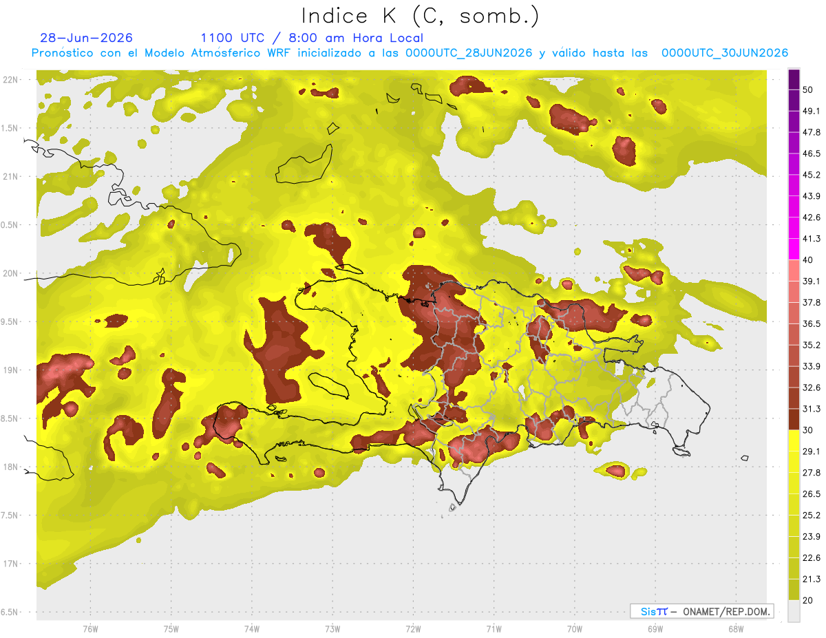Click the latitude axis label "18N"
This screenshot has width=826, height=638.
coord(10,467)
